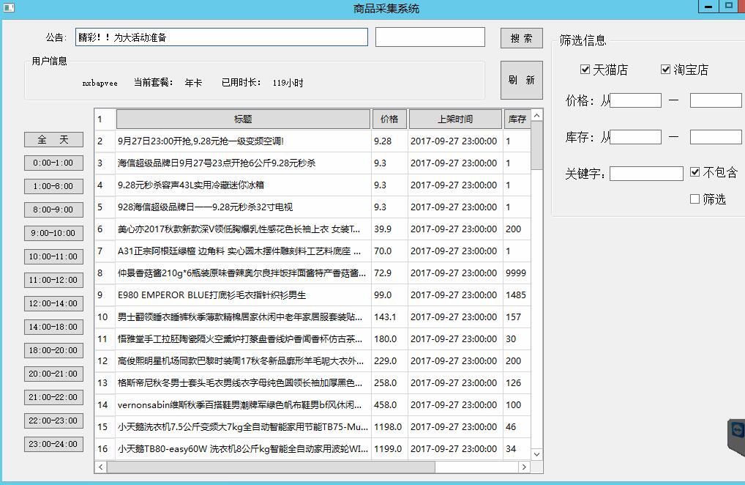Click the announcement text box showing 精彩活动
This screenshot has width=745, height=485.
220,37
